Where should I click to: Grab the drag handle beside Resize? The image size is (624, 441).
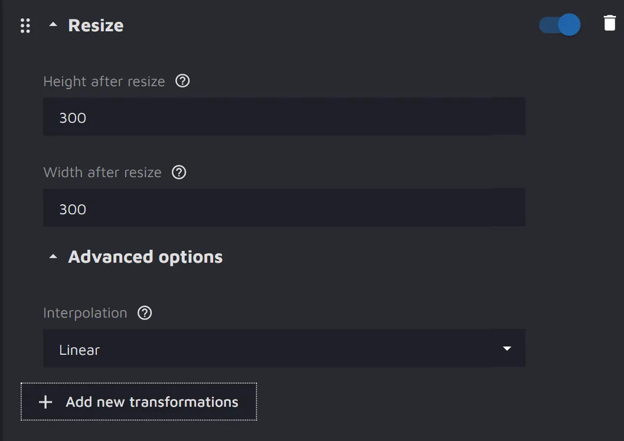(25, 26)
